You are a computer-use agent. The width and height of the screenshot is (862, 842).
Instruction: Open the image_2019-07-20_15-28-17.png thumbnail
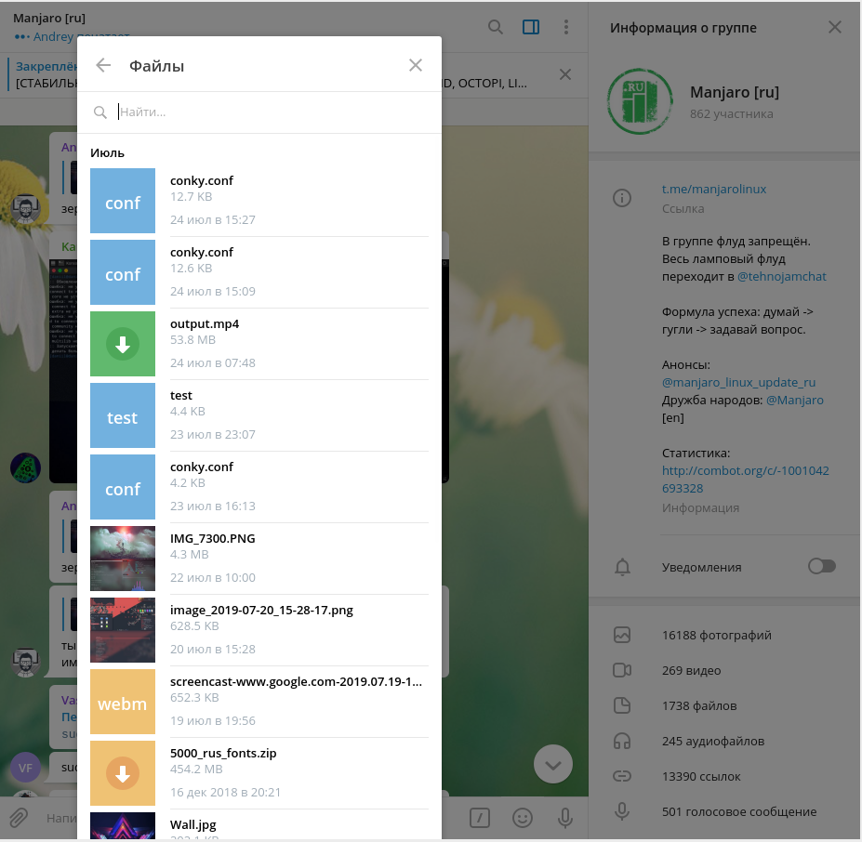point(123,630)
